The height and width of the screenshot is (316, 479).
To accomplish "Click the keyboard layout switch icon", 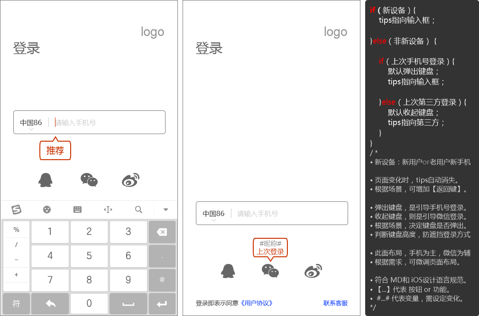I will (77, 209).
